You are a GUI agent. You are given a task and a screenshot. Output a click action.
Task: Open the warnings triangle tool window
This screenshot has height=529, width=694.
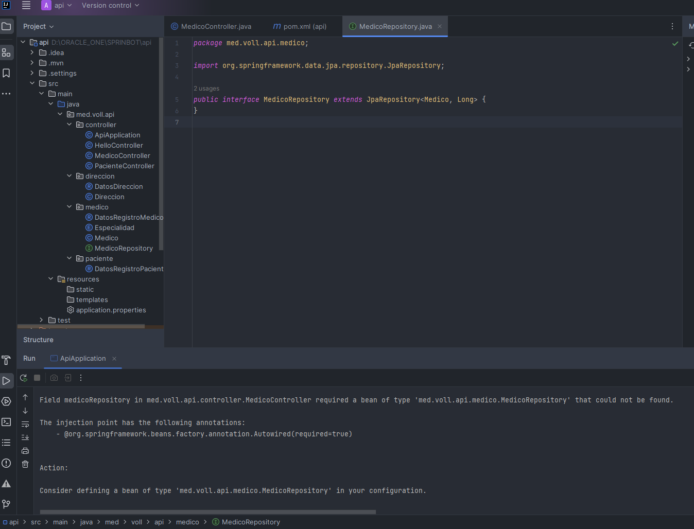pyautogui.click(x=6, y=484)
